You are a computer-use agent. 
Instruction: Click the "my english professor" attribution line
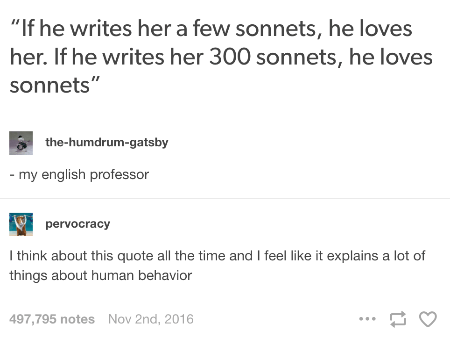(79, 175)
